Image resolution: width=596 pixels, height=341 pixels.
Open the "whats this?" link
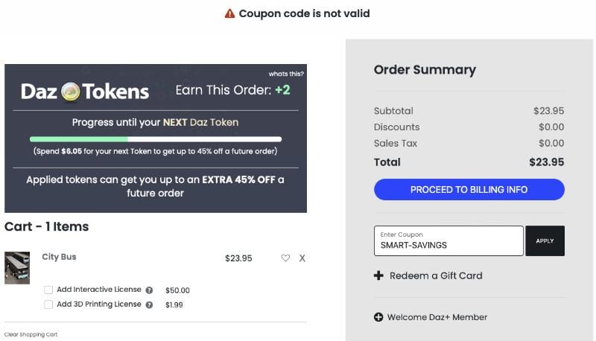286,73
